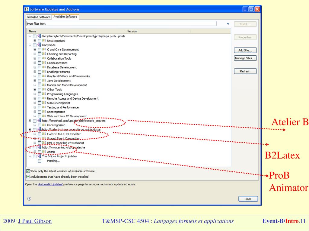Click category icon beside Programming Languages

[44, 94]
